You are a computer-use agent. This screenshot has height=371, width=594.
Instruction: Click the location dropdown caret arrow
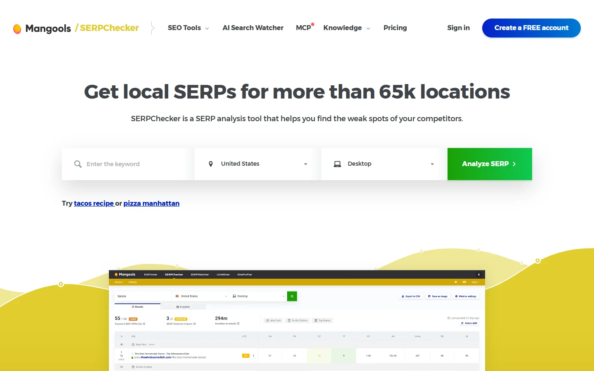click(x=306, y=164)
